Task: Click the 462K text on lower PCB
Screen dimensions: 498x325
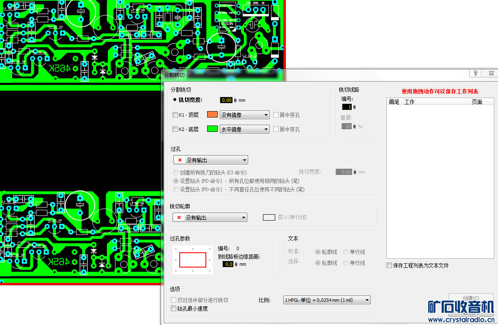Action: (x=58, y=262)
